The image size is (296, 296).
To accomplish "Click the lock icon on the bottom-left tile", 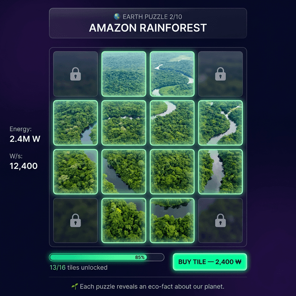I will [75, 220].
